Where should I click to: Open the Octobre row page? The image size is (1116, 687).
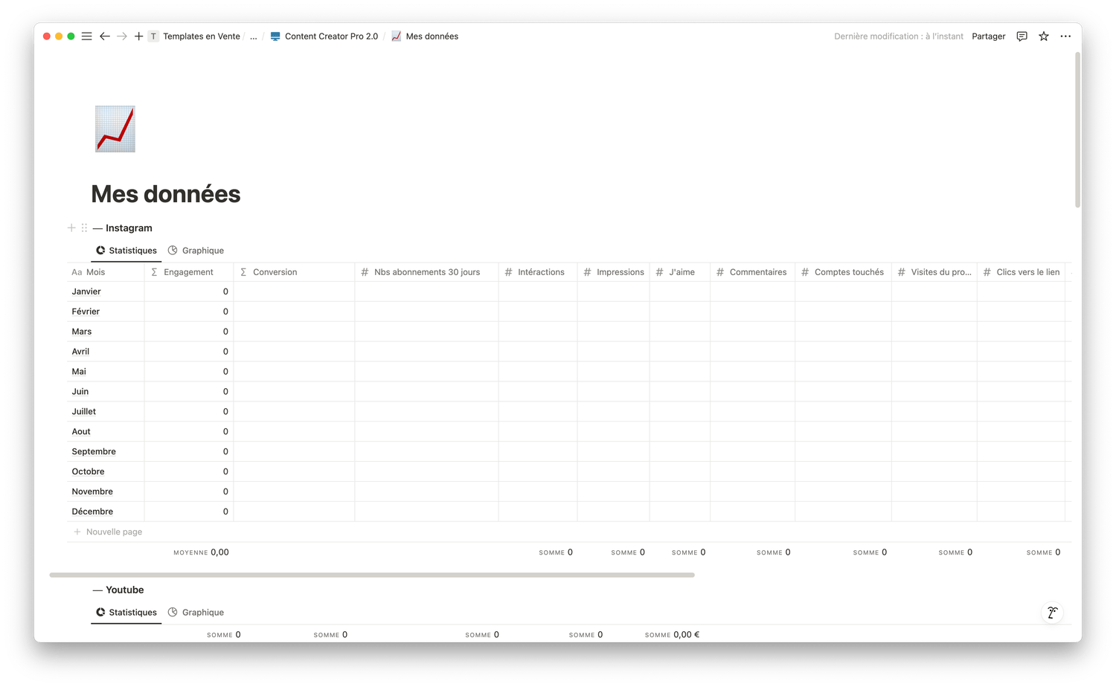tap(88, 472)
